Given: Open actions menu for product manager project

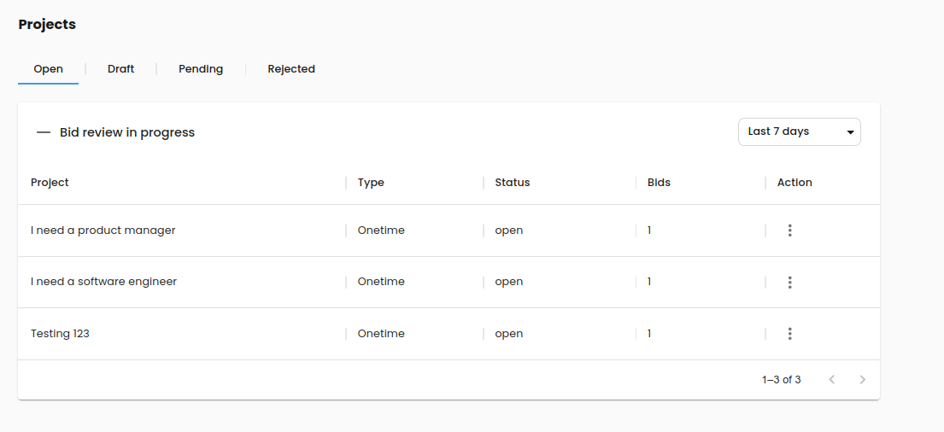Looking at the screenshot, I should pos(789,231).
